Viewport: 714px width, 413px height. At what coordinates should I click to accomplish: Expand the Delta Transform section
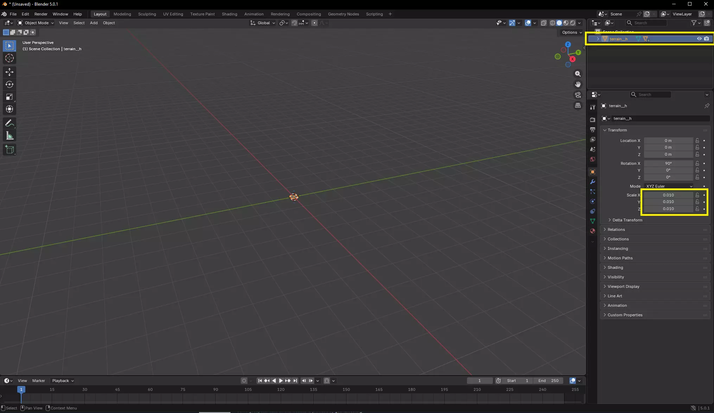pos(627,220)
